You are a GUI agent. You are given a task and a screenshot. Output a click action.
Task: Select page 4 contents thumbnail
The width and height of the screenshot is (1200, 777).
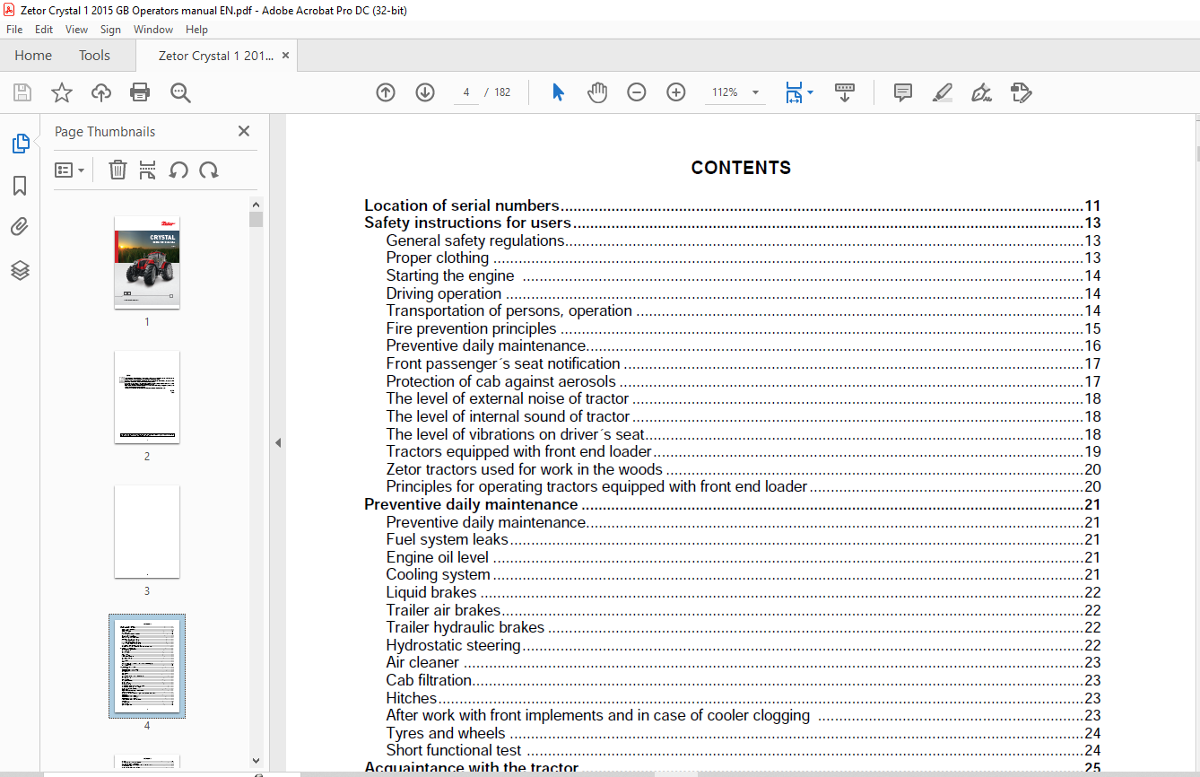click(147, 667)
